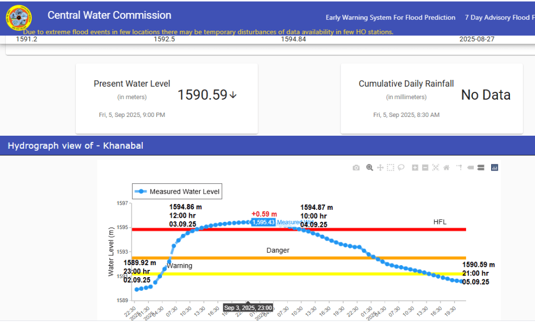Click the Central Water Commission title

click(109, 16)
